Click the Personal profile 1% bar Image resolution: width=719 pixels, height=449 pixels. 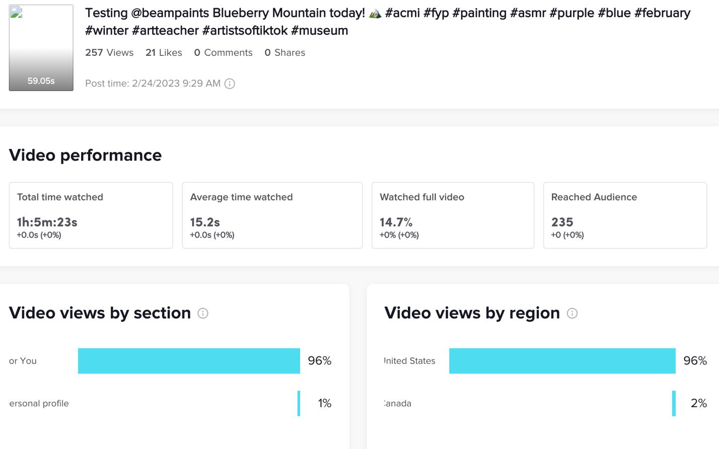point(299,403)
